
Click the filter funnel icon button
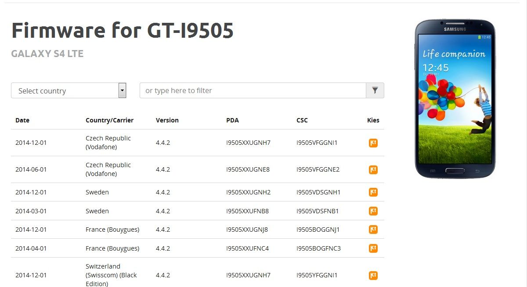point(375,90)
